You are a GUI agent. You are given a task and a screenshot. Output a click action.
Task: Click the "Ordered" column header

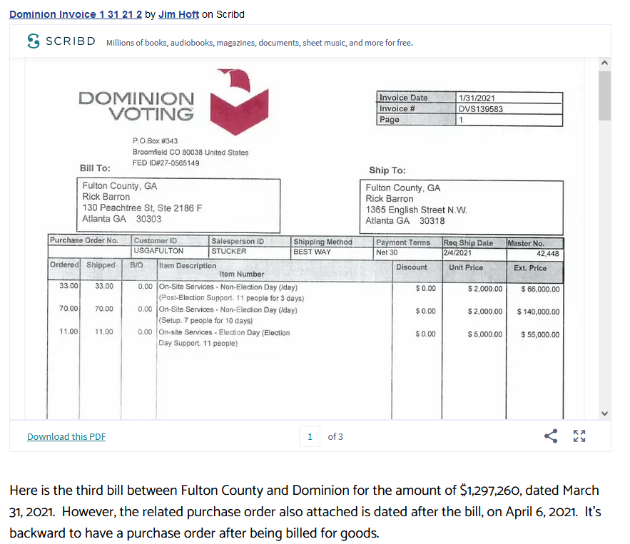(64, 265)
